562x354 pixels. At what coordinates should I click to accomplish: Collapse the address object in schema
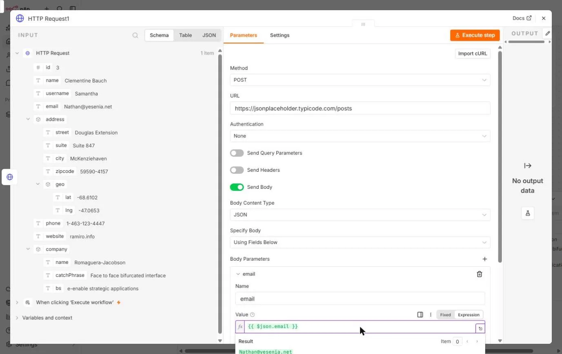tap(28, 119)
